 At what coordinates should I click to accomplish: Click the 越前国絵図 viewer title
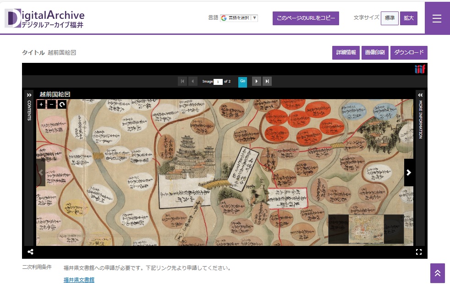[x=55, y=94]
